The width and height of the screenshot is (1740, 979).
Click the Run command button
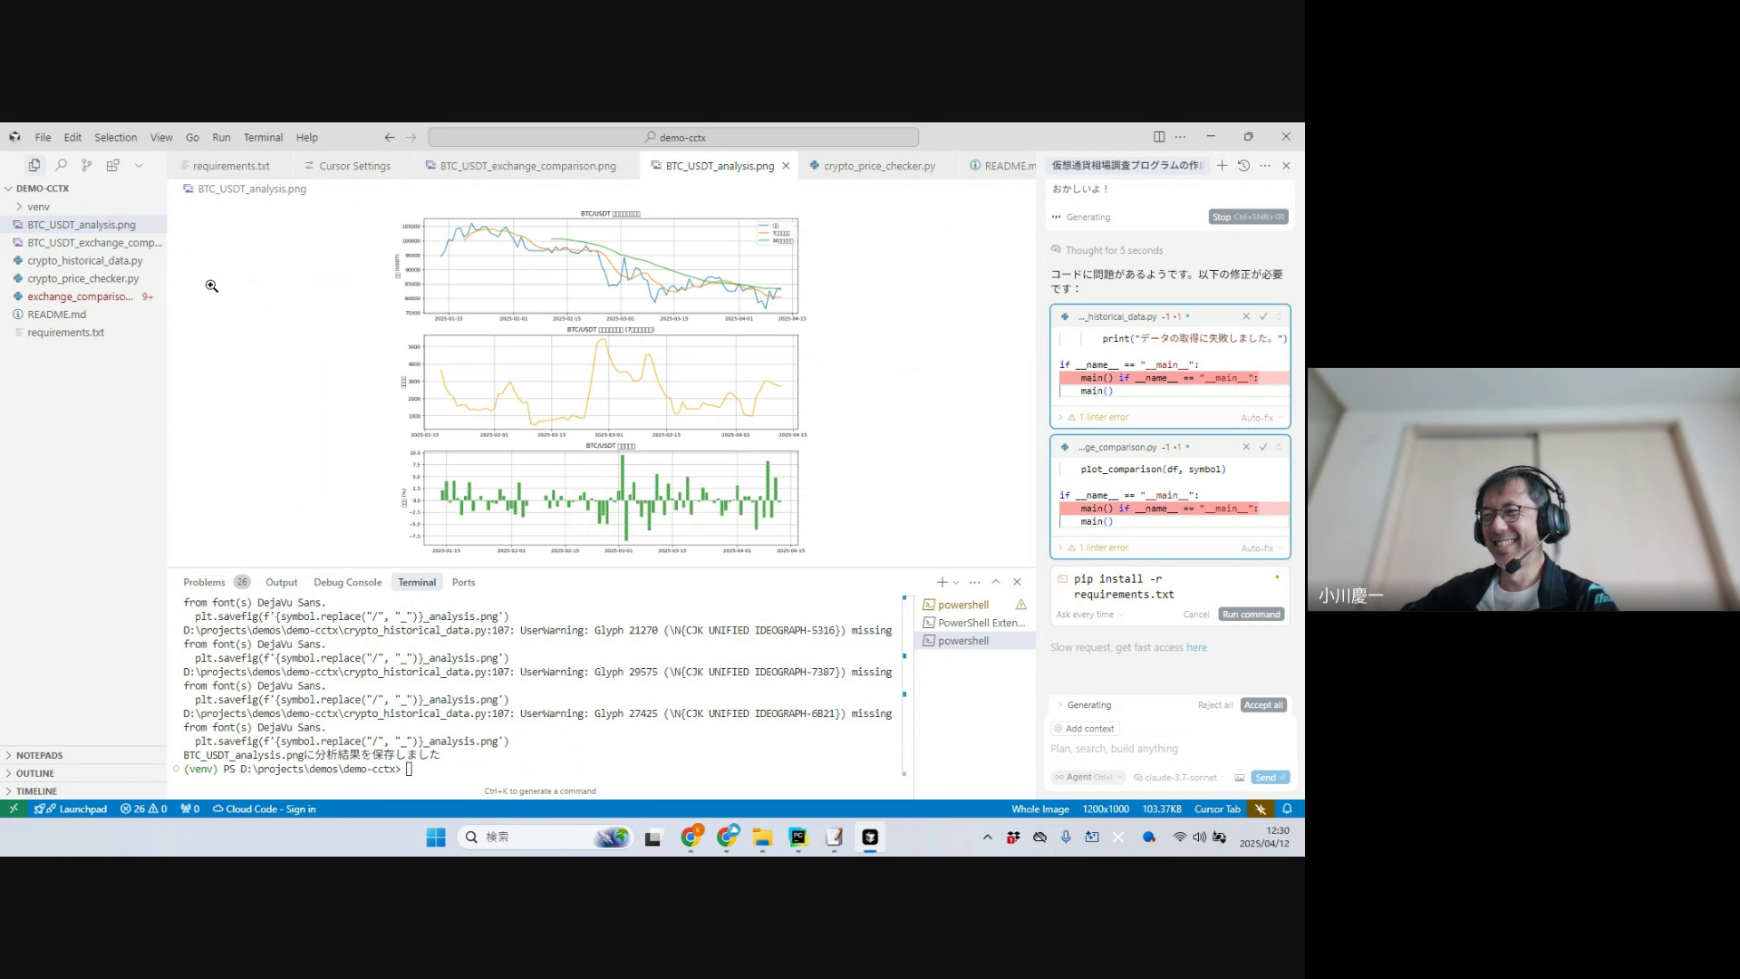tap(1251, 615)
